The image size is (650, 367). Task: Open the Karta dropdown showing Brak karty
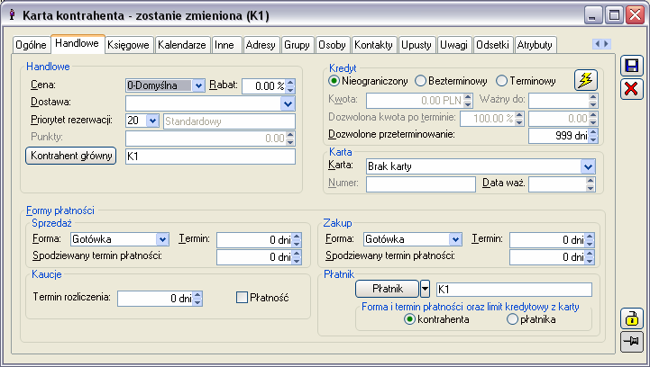tap(588, 166)
